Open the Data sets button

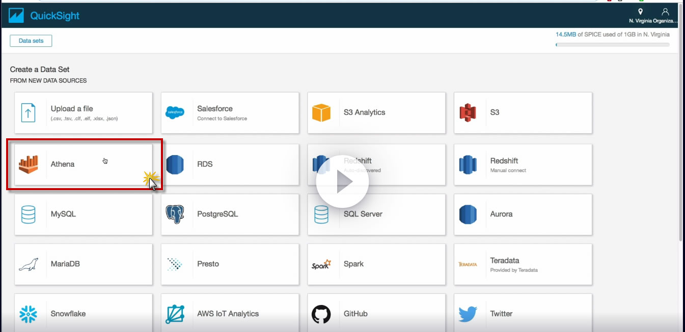(x=31, y=41)
